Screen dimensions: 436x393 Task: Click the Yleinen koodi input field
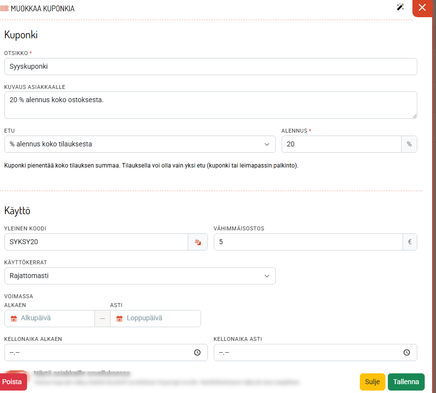coord(96,242)
